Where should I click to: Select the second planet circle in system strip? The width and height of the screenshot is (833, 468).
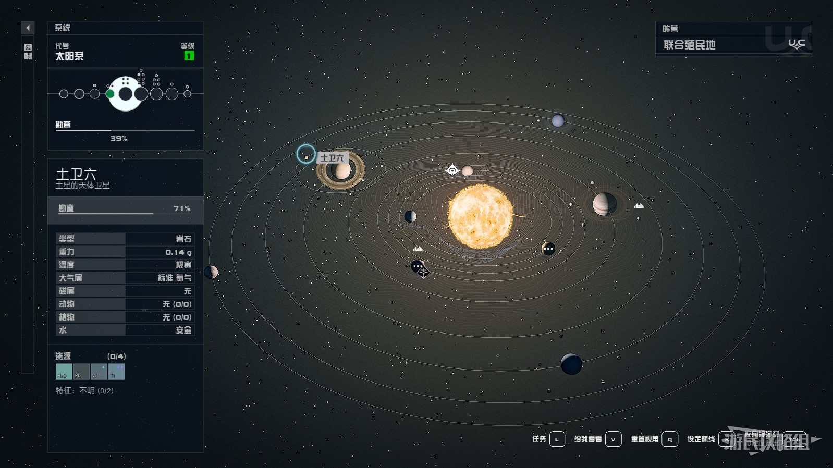(x=79, y=94)
